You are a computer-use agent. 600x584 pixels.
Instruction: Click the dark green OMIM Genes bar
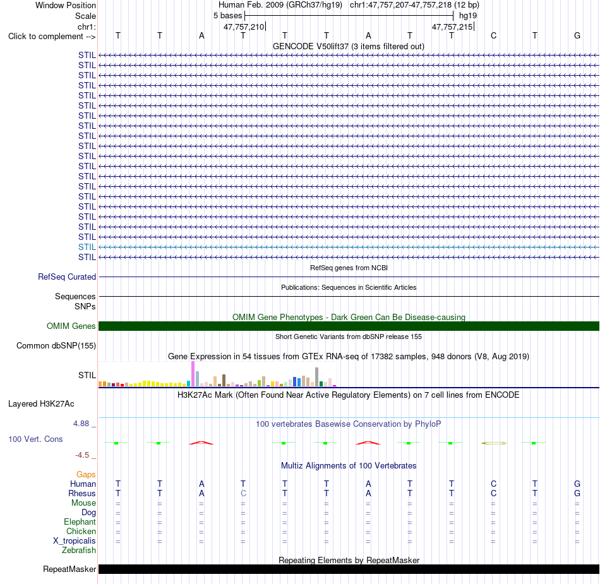(349, 326)
